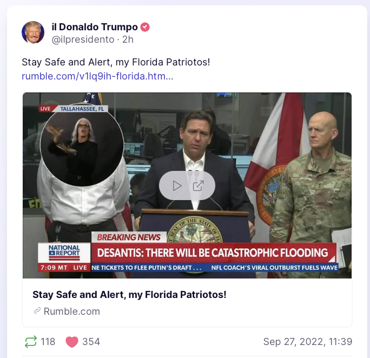The width and height of the screenshot is (370, 358).
Task: Click the chain link icon beside Rumble.com
Action: coord(37,311)
